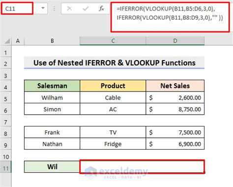Select the 'AC' product cell
The image size is (233, 187).
pos(113,109)
